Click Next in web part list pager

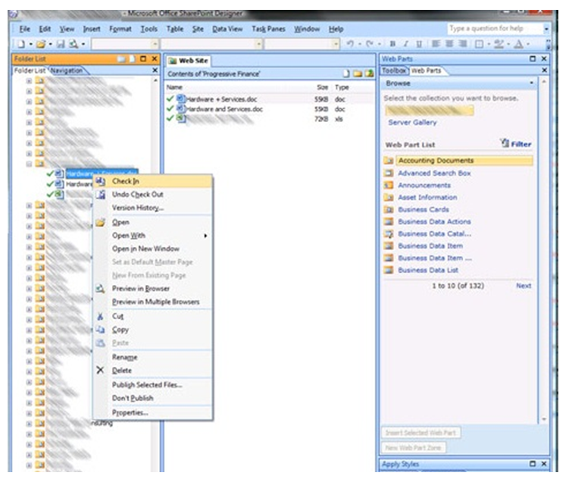pos(524,286)
